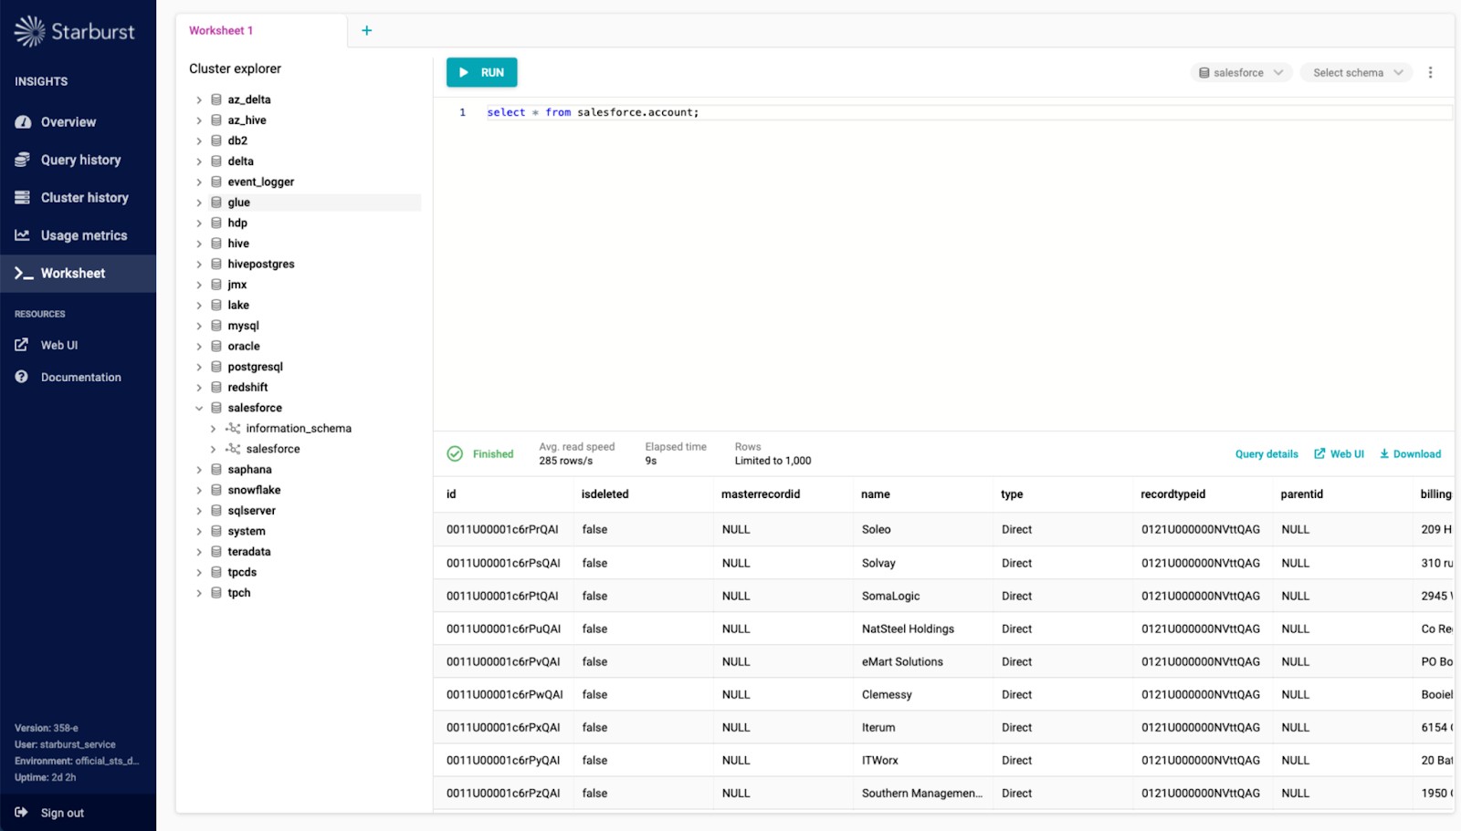Image resolution: width=1461 pixels, height=831 pixels.
Task: Click the Usage metrics chart icon
Action: [x=22, y=235]
